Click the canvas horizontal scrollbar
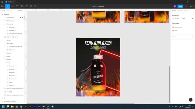The height and width of the screenshot is (109, 195). coord(80,103)
